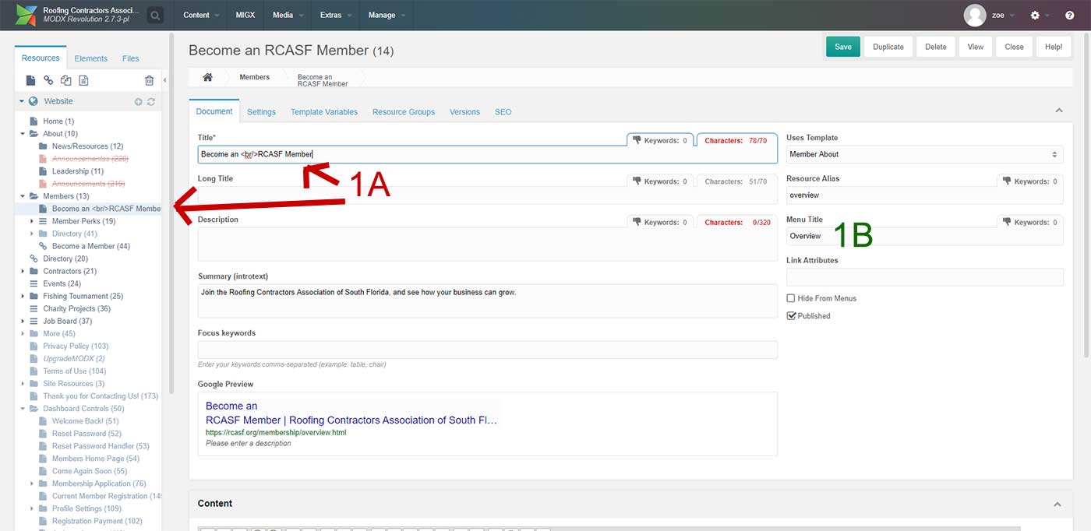Expand the Contractors tree node
The image size is (1091, 531).
23,271
